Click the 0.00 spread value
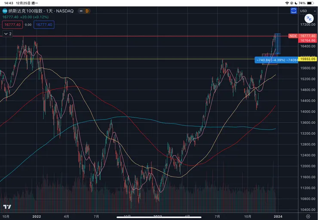The image size is (318, 220). [28, 25]
